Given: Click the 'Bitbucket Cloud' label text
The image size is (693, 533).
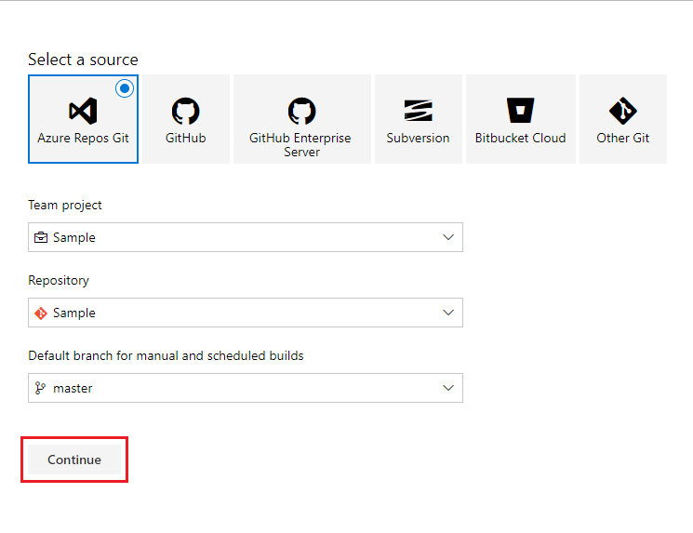Looking at the screenshot, I should [x=520, y=138].
